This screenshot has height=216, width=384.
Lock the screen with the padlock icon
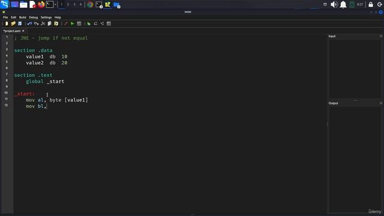coord(371,4)
